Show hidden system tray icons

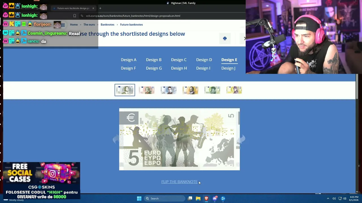pyautogui.click(x=328, y=198)
